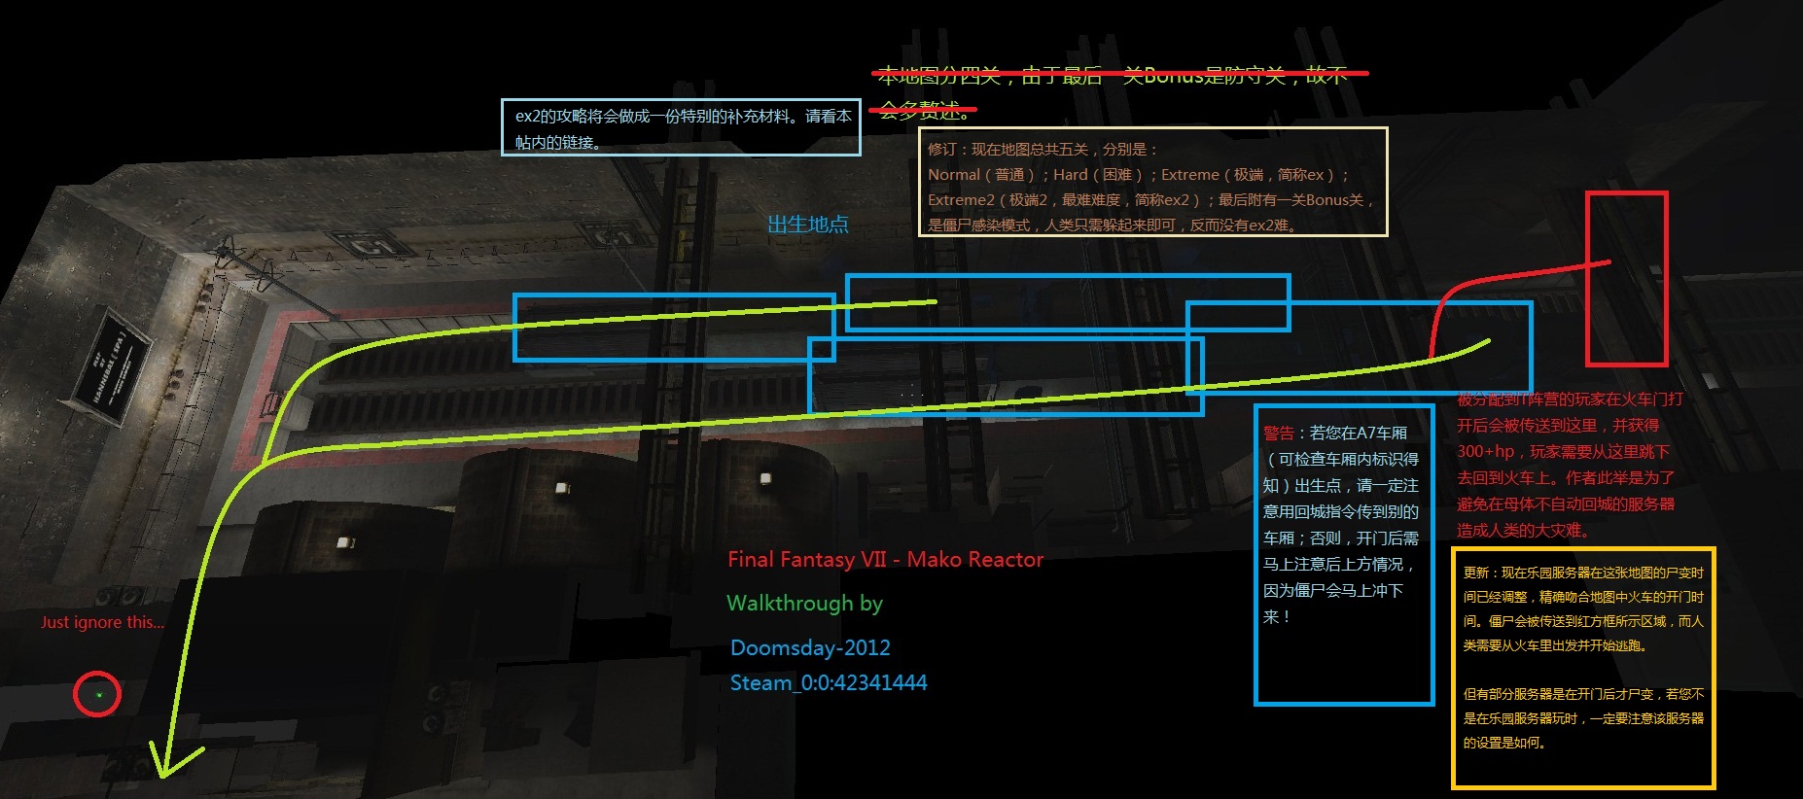Viewport: 1803px width, 799px height.
Task: Click struck-through text '会多赘述。'
Action: (x=924, y=110)
